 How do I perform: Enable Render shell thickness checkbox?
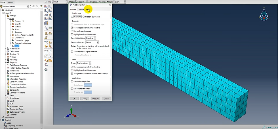72,89
